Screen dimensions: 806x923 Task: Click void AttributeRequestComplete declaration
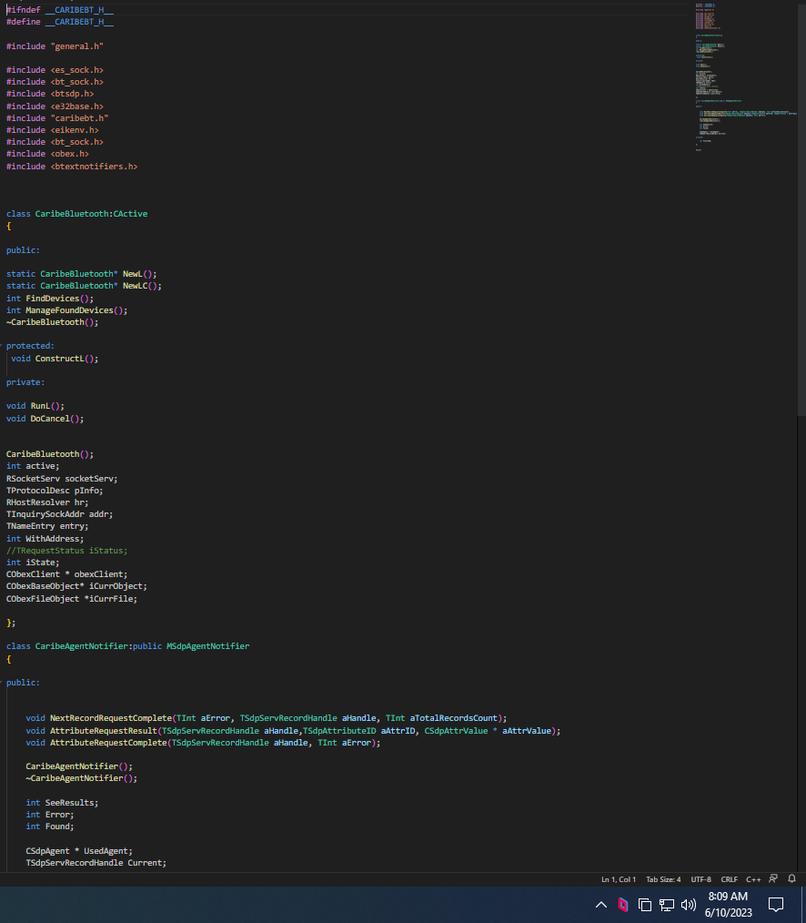pyautogui.click(x=203, y=742)
